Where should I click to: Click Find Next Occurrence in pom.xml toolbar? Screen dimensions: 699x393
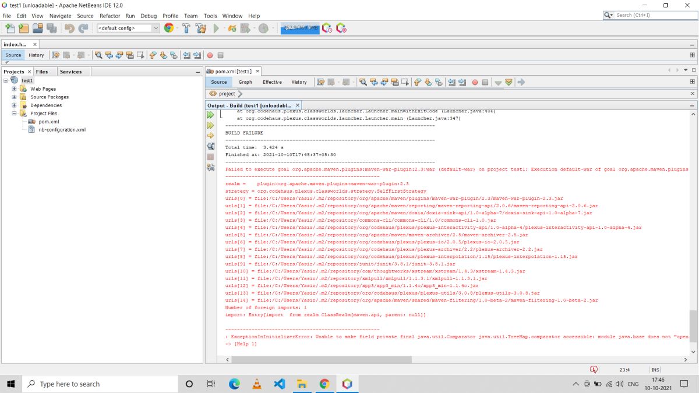pos(384,82)
